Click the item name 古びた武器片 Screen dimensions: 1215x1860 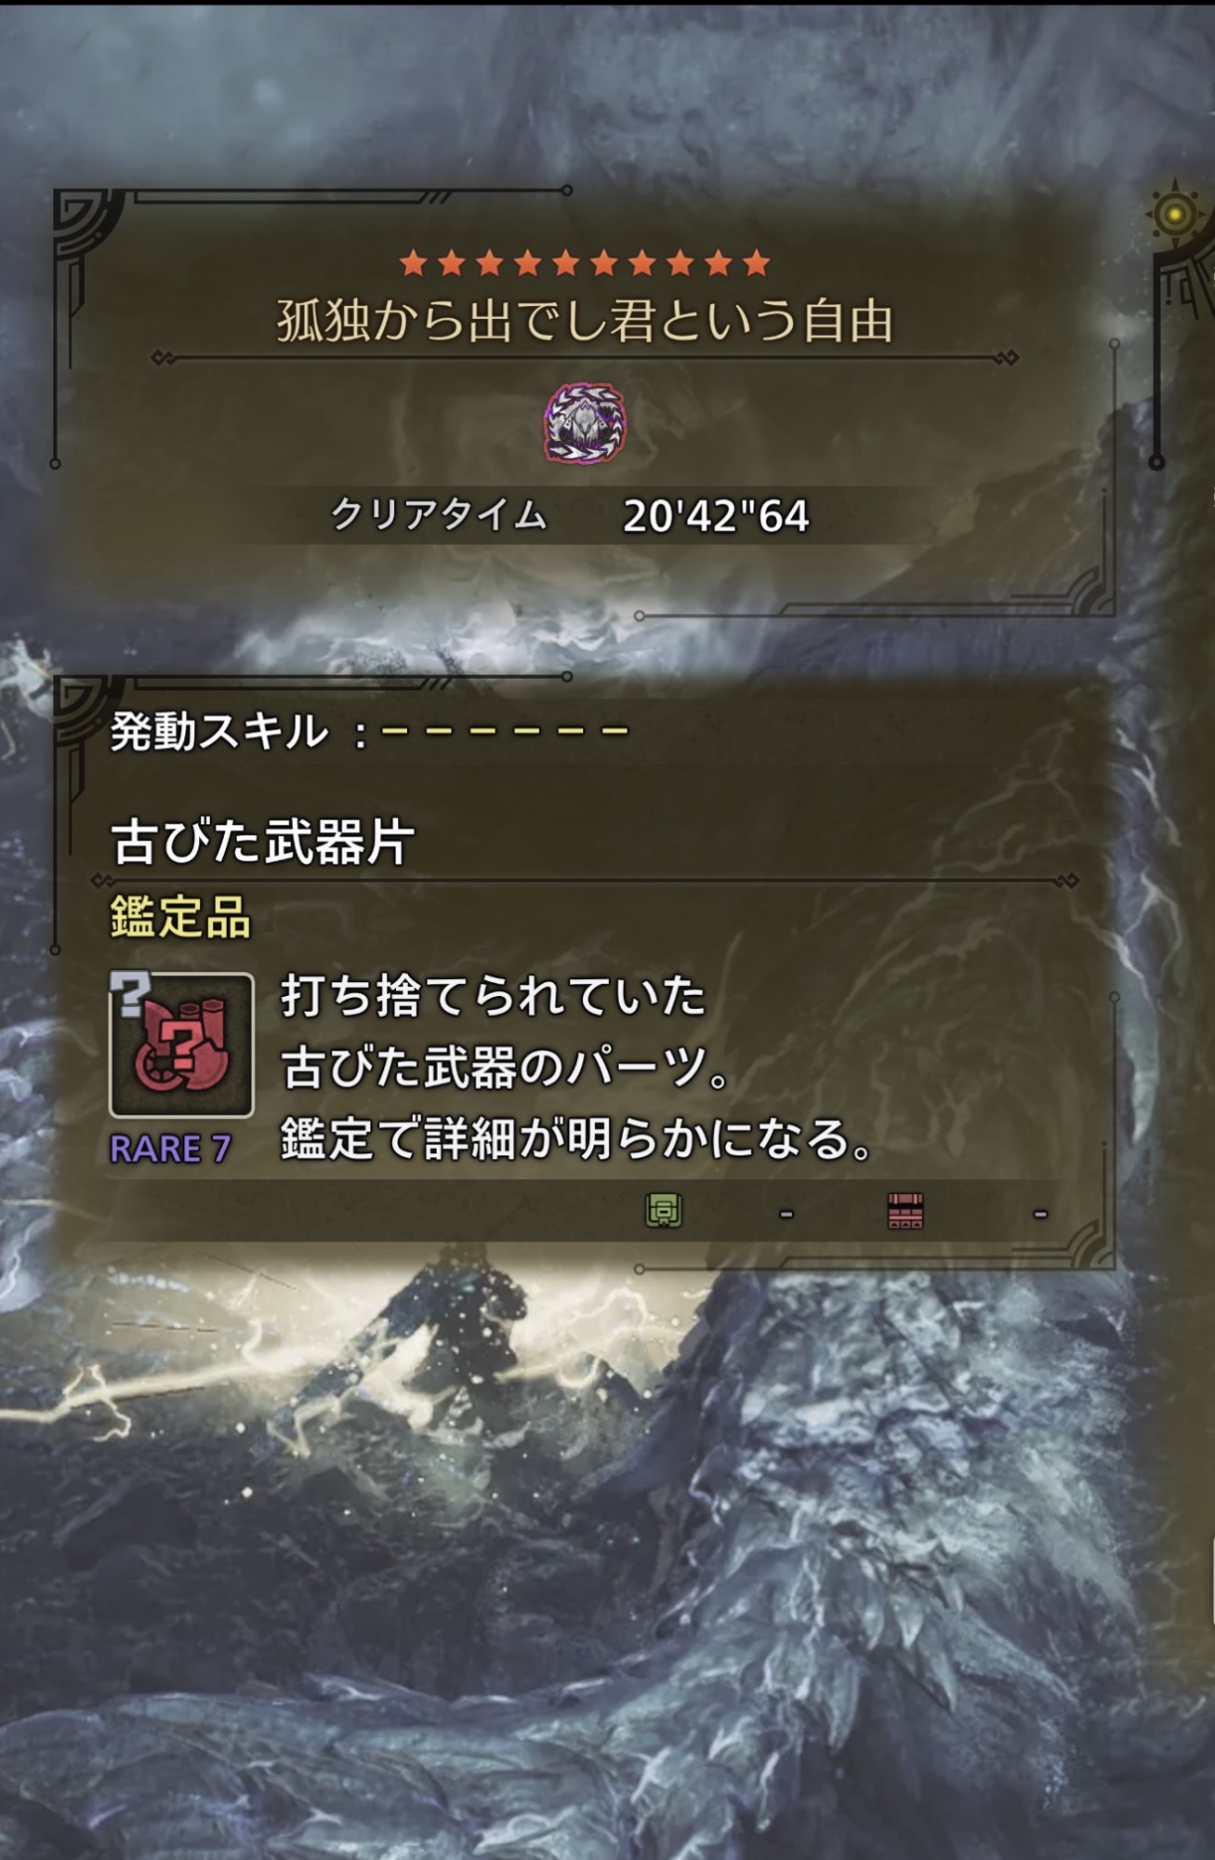[263, 843]
